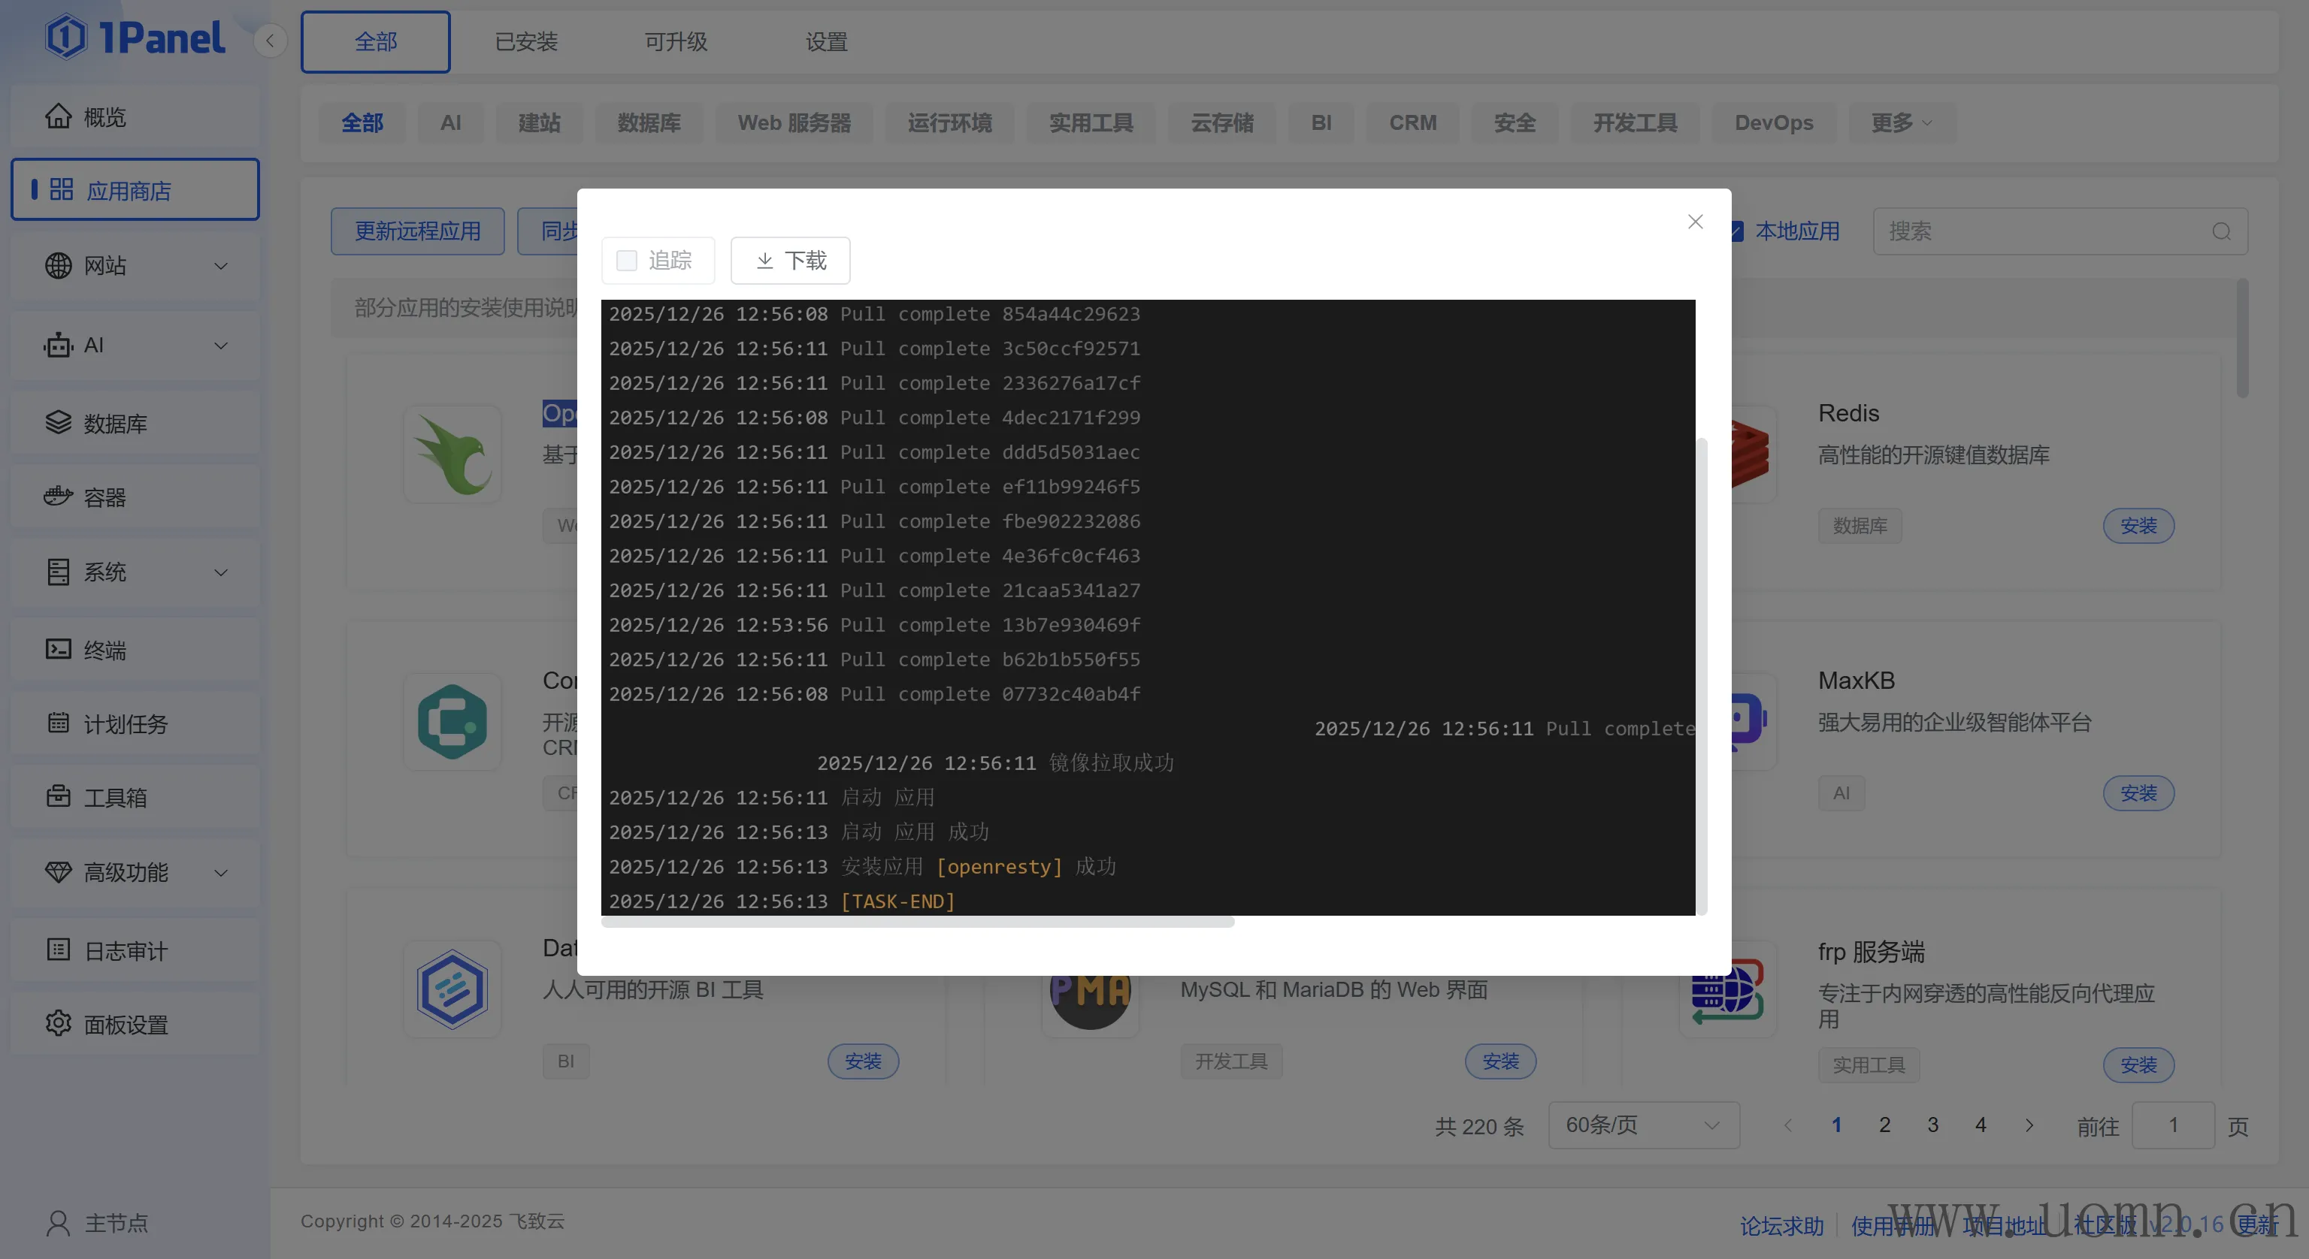Click Install button for Redis
The image size is (2309, 1259).
[2137, 525]
